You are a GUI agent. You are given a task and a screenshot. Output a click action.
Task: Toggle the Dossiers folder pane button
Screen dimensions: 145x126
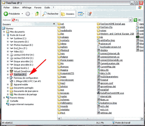point(68,14)
